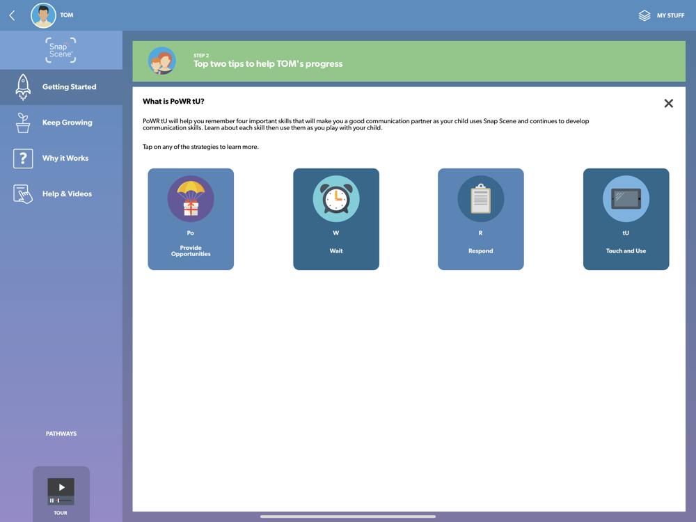Click the alarm clock icon
The image size is (696, 522).
point(336,199)
